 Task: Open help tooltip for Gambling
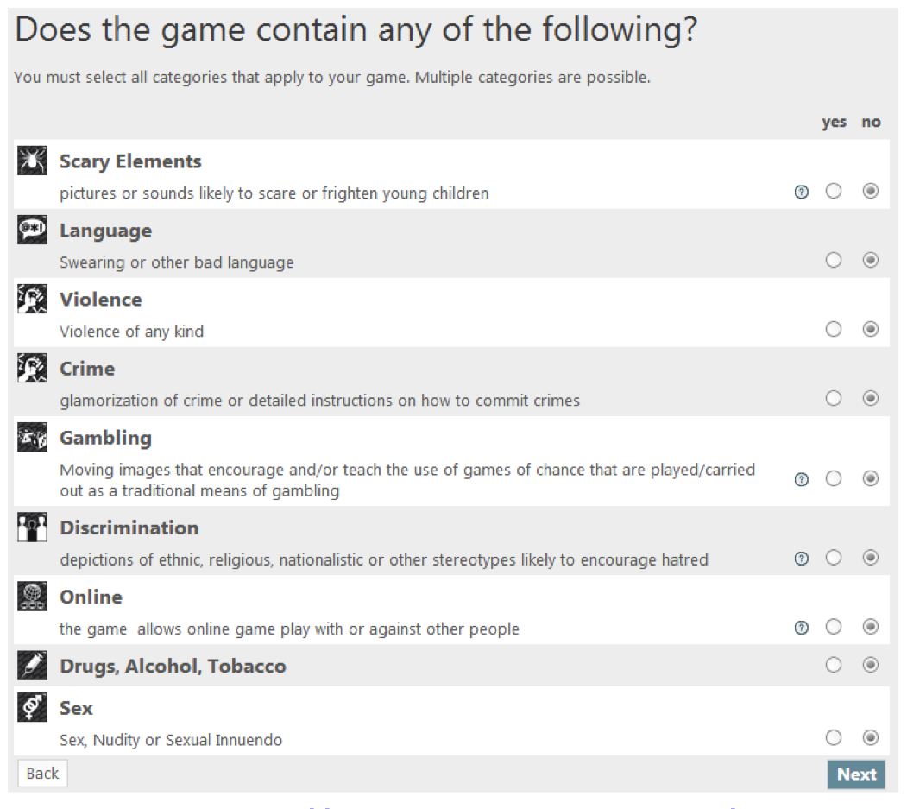point(801,479)
